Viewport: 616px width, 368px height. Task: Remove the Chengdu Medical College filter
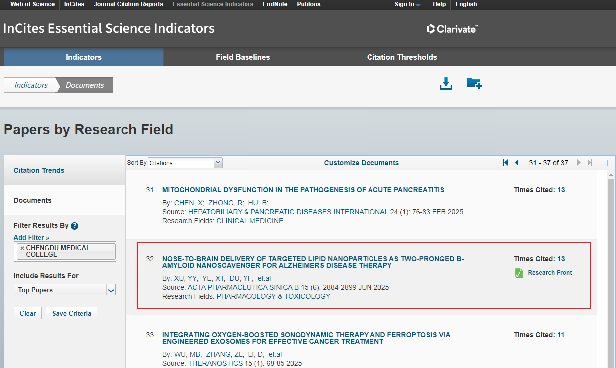(22, 248)
